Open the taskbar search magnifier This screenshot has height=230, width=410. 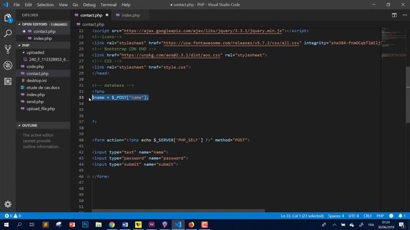pyautogui.click(x=19, y=224)
